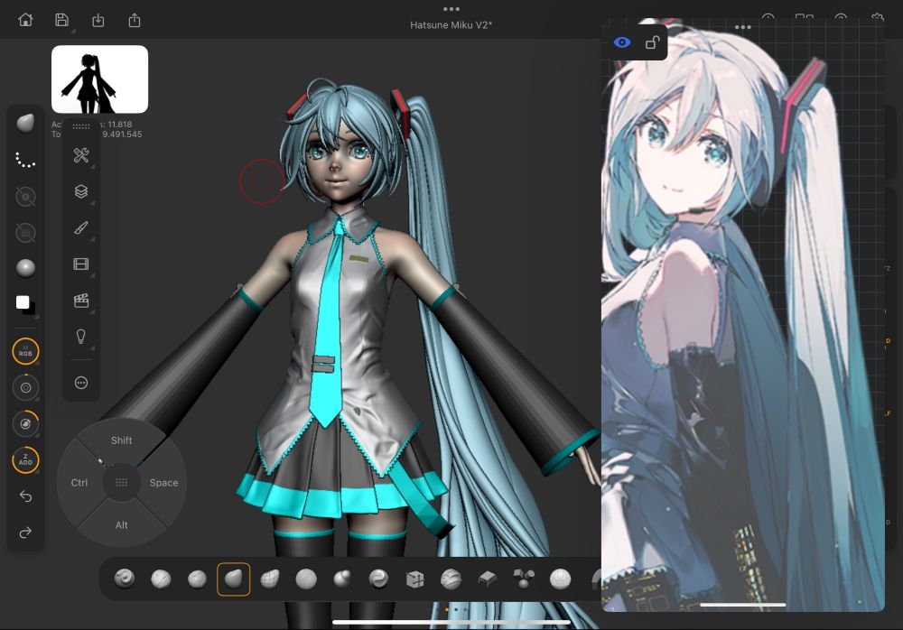903x630 pixels.
Task: Open reference image three-dot options
Action: [x=743, y=27]
